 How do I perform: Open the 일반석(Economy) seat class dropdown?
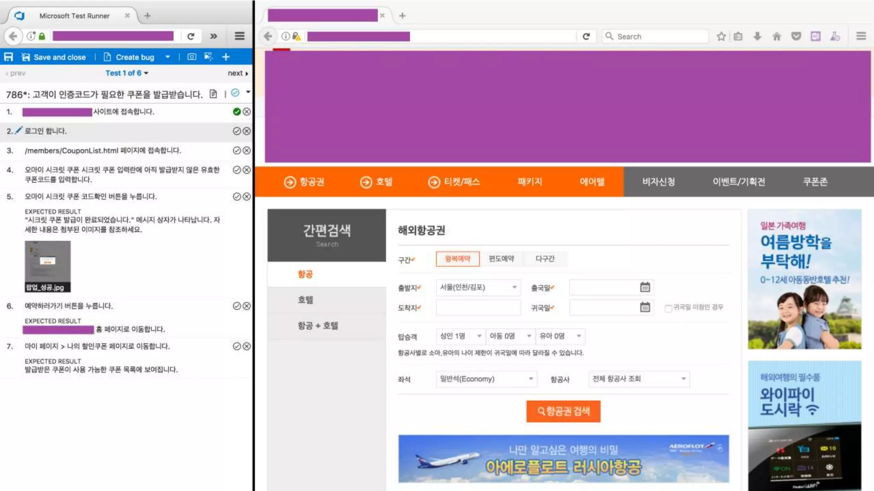click(487, 379)
